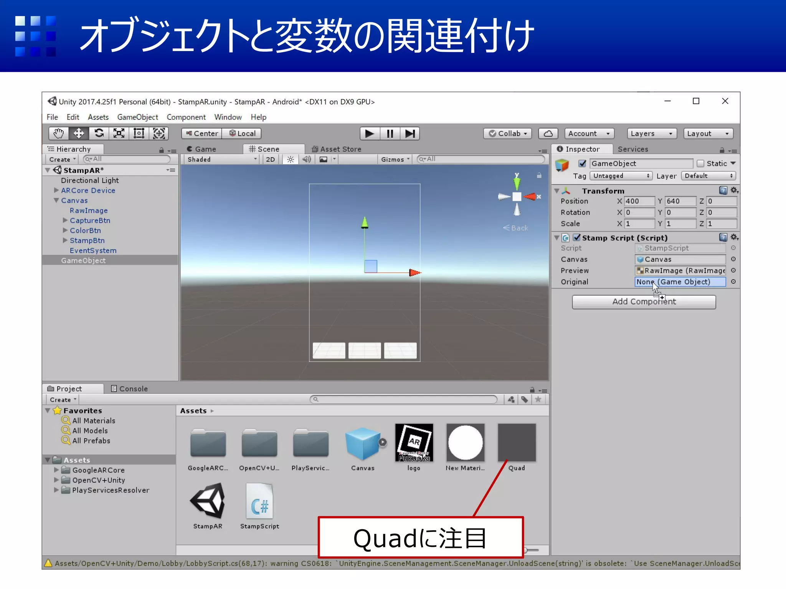Open Transform component gear settings
Image resolution: width=786 pixels, height=589 pixels.
[734, 190]
